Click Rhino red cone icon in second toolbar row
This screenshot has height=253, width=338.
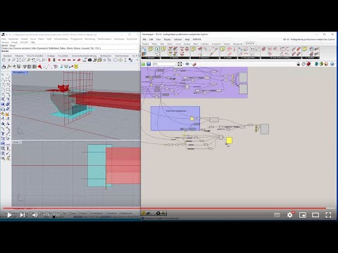coord(40,67)
